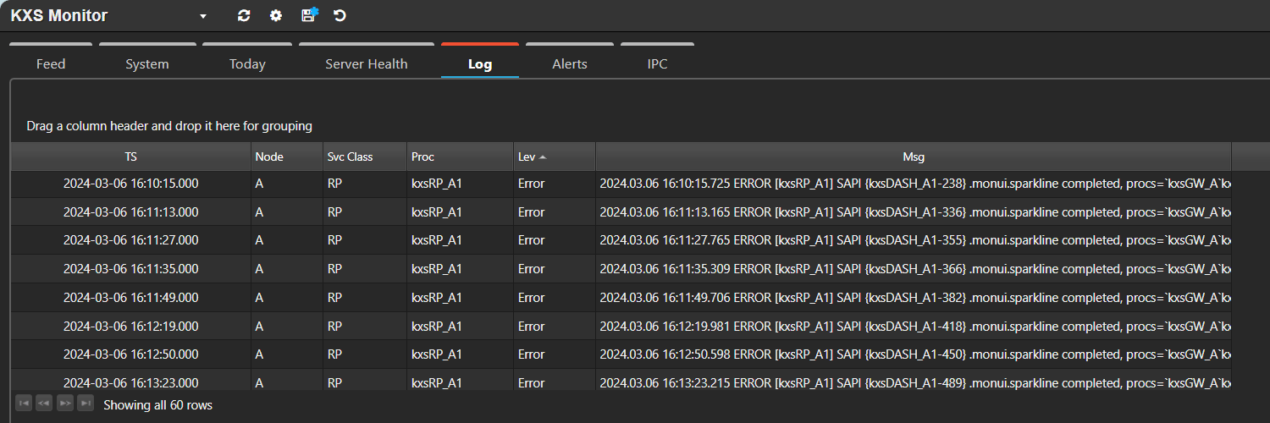
Task: Switch to the Feed tab
Action: (51, 63)
